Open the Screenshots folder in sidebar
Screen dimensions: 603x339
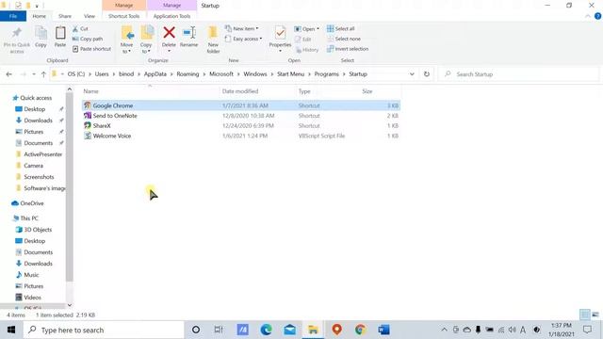(39, 177)
